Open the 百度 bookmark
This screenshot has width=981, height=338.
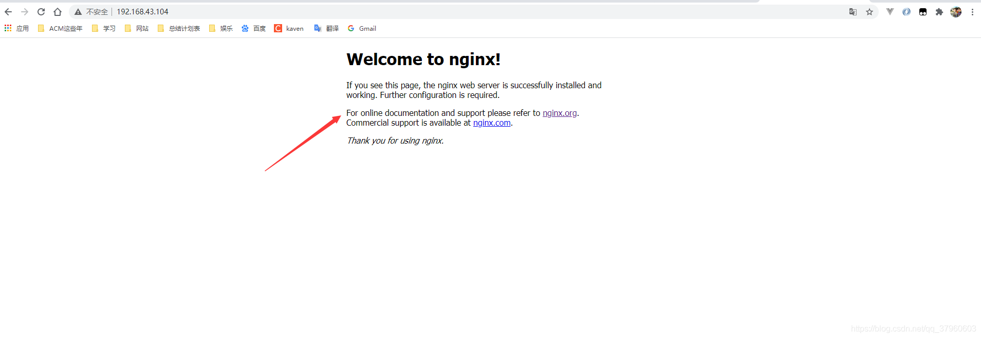(253, 28)
